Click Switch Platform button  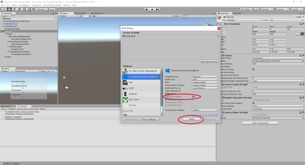click(x=131, y=119)
